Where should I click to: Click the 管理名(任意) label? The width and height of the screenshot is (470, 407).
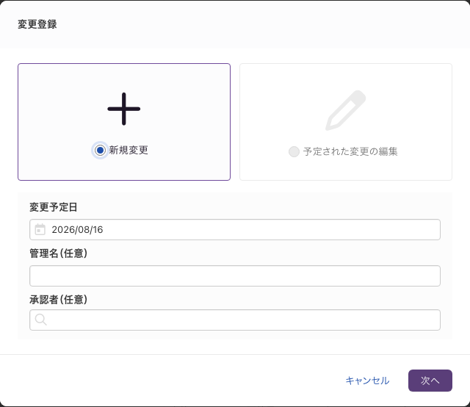[x=59, y=253]
